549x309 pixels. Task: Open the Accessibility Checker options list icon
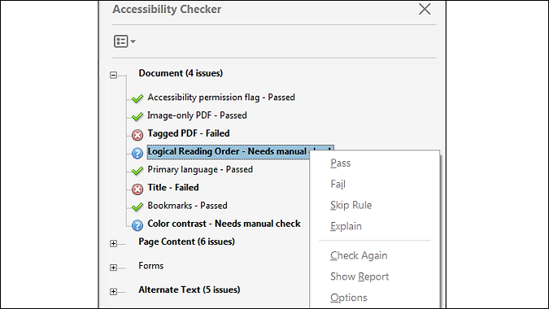124,41
